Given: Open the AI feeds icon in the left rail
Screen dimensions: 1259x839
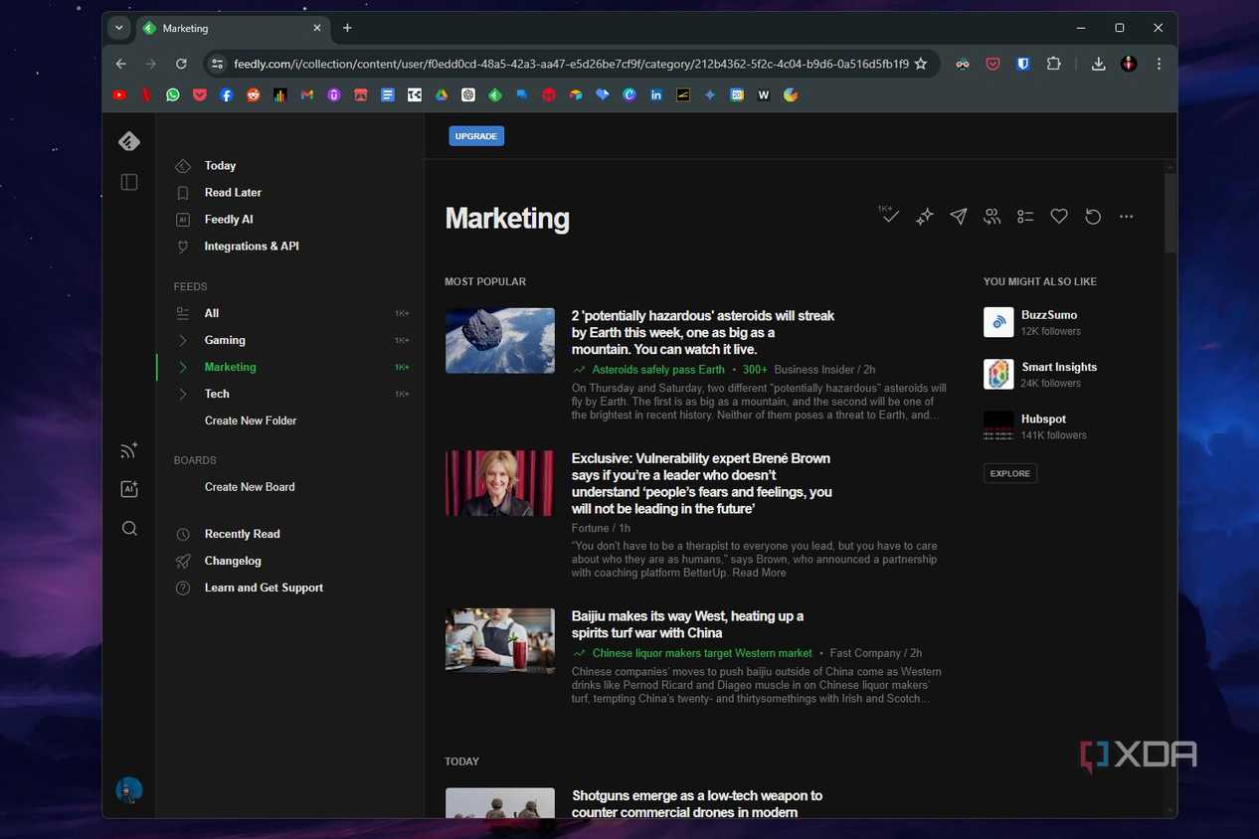Looking at the screenshot, I should [129, 489].
